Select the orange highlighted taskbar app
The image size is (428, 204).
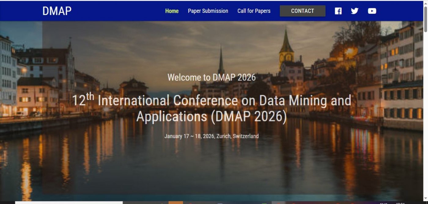175,202
